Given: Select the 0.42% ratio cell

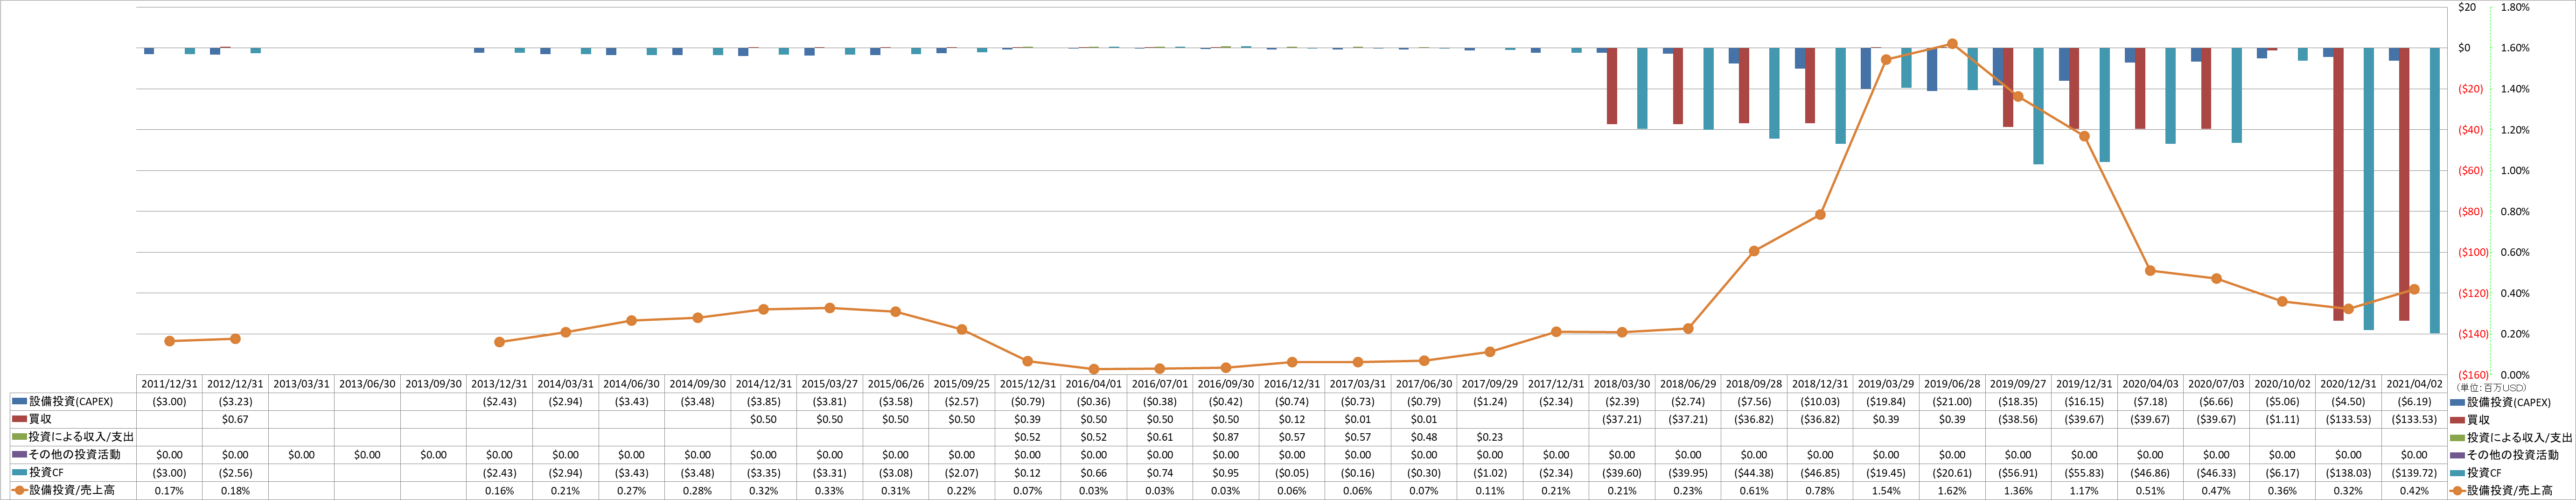Looking at the screenshot, I should [2413, 491].
